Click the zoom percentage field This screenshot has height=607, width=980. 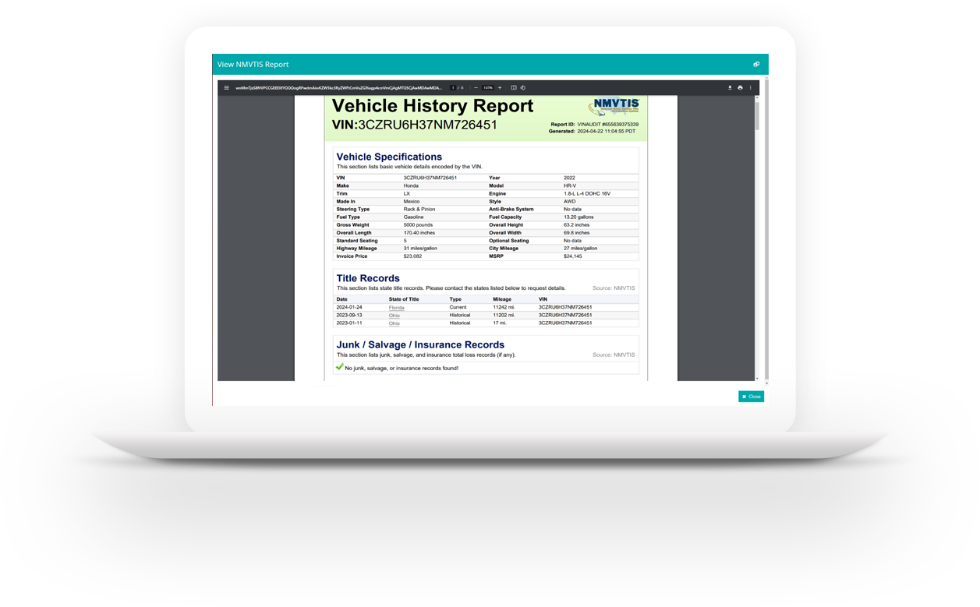tap(488, 87)
